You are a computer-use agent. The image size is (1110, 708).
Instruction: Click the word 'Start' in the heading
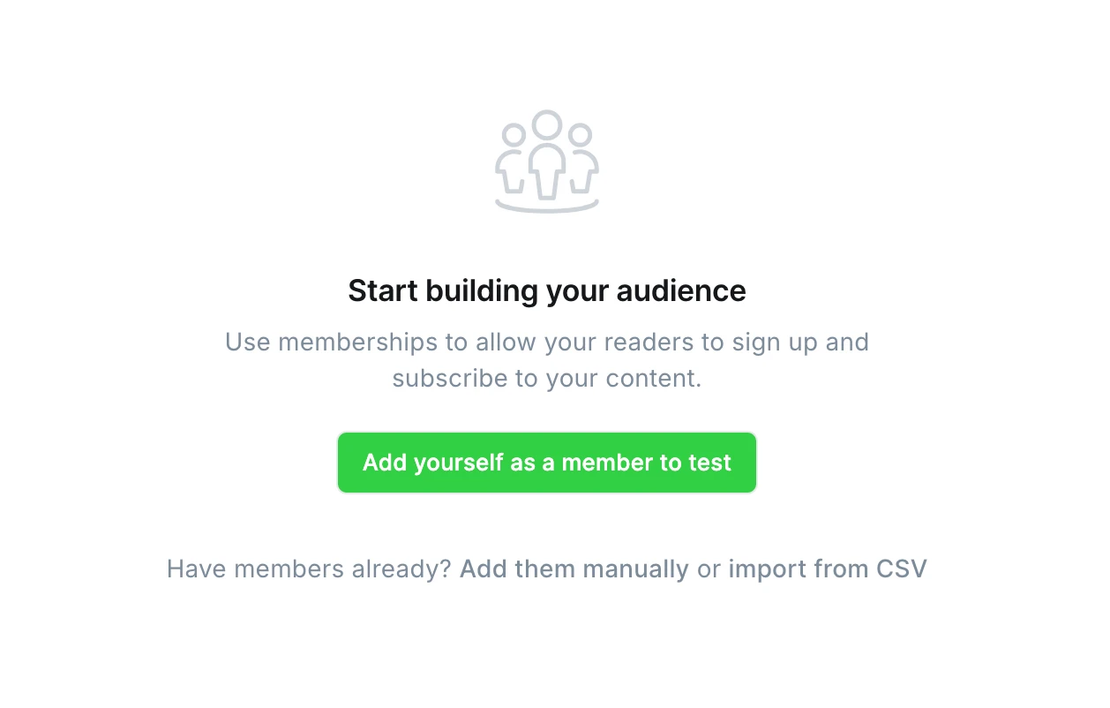point(383,290)
